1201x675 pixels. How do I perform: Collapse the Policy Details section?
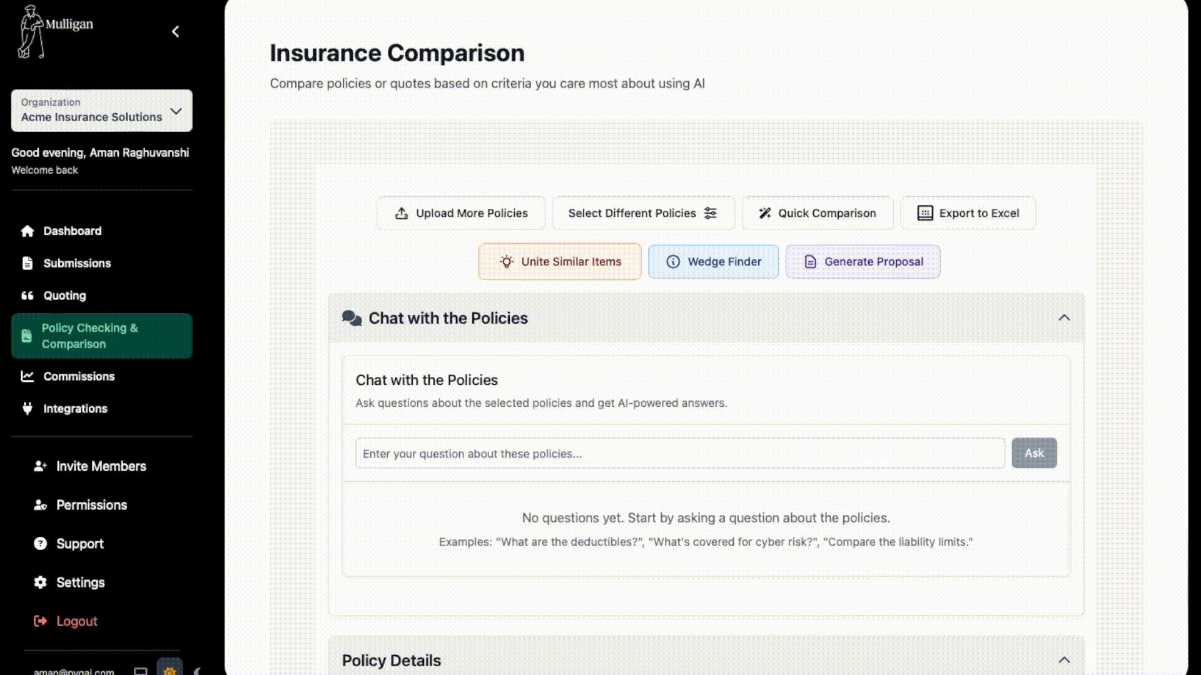click(x=1064, y=660)
